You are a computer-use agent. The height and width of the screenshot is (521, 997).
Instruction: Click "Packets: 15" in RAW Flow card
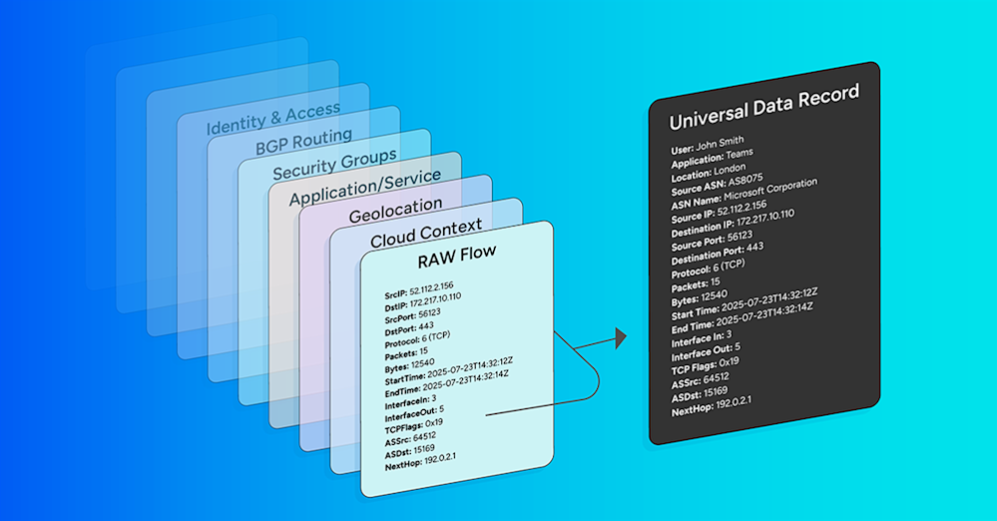point(405,353)
